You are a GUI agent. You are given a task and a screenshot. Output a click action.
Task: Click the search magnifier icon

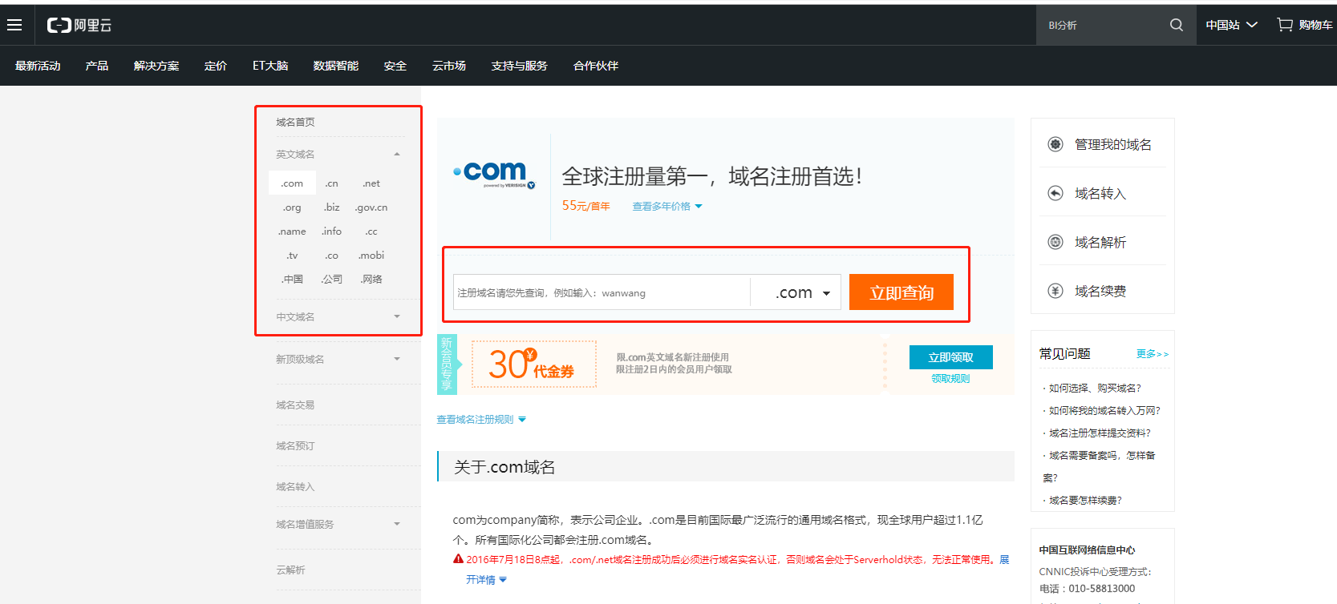tap(1177, 25)
